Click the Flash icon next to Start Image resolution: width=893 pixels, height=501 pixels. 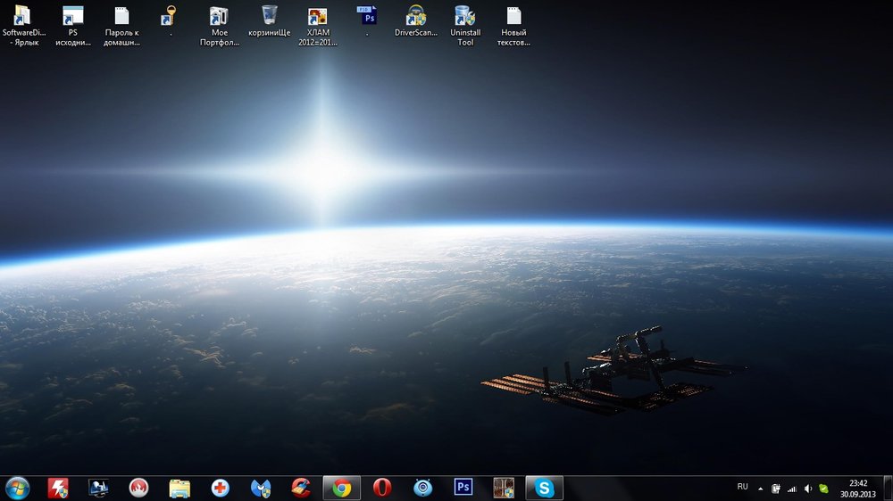(x=58, y=488)
